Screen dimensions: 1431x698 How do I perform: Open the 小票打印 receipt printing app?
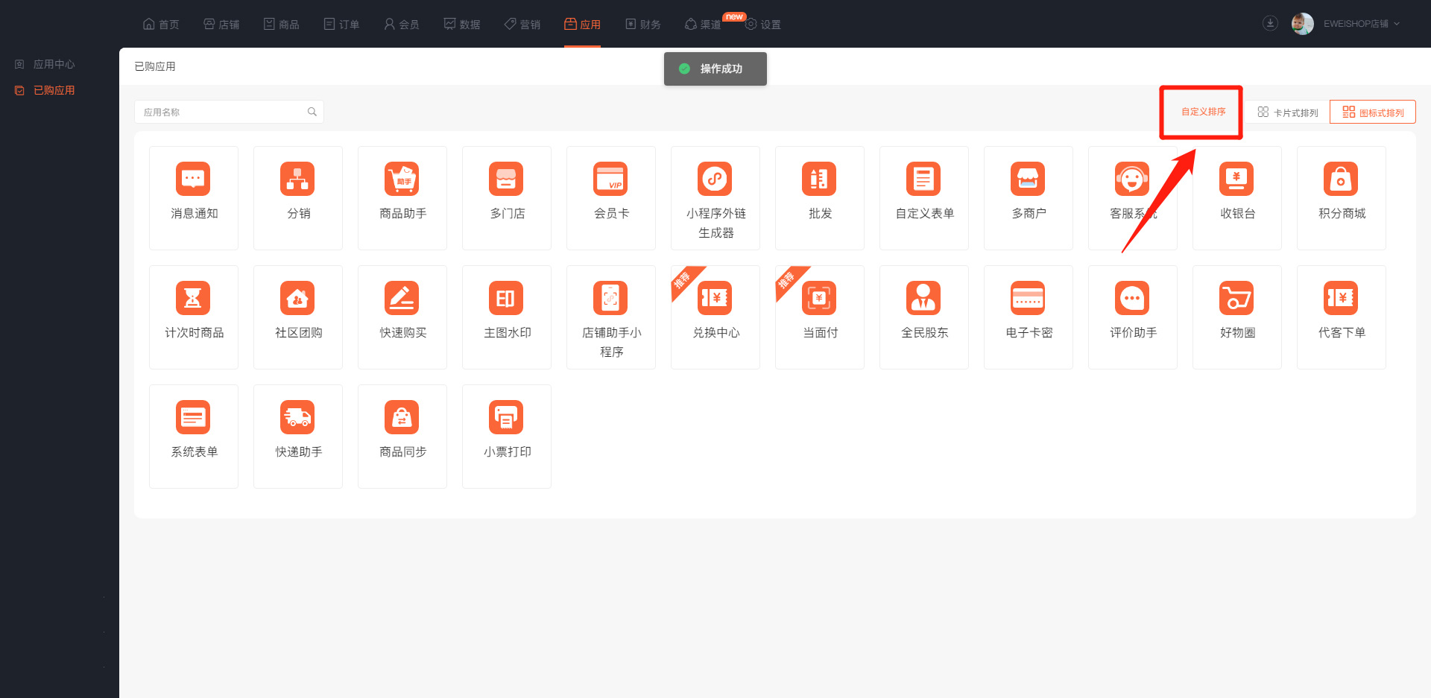(x=506, y=418)
